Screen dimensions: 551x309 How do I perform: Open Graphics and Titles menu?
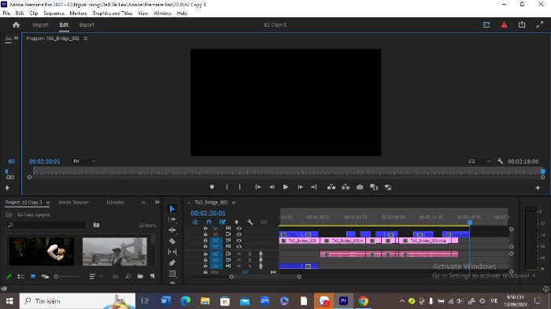pyautogui.click(x=112, y=13)
